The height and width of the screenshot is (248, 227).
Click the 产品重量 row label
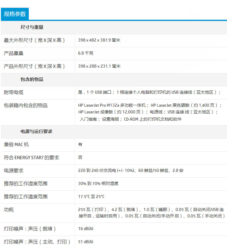pyautogui.click(x=14, y=53)
